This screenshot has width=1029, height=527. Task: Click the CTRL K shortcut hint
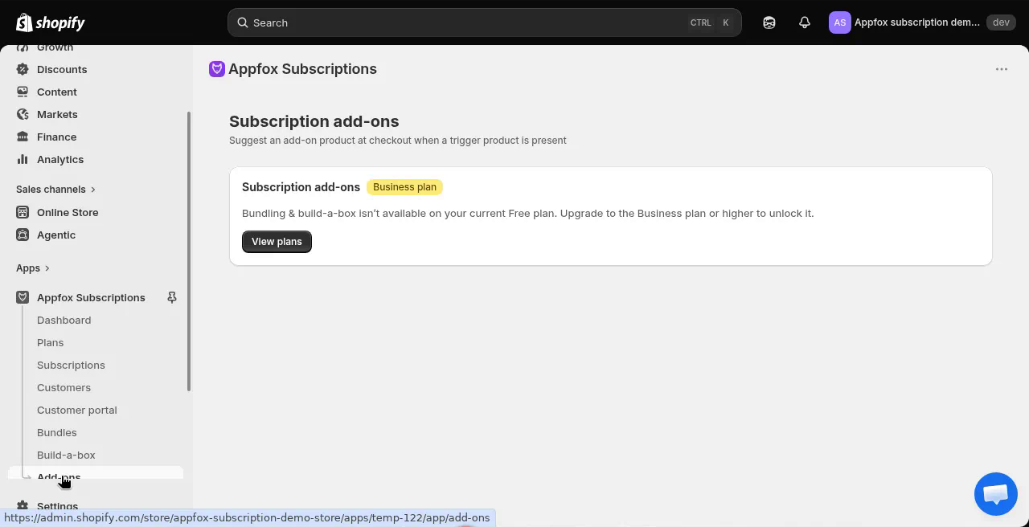pyautogui.click(x=711, y=22)
